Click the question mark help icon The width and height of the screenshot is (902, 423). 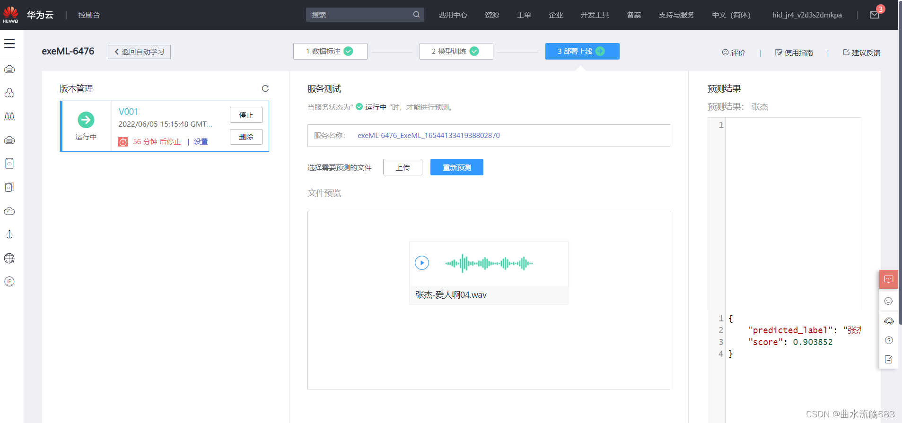(x=889, y=340)
